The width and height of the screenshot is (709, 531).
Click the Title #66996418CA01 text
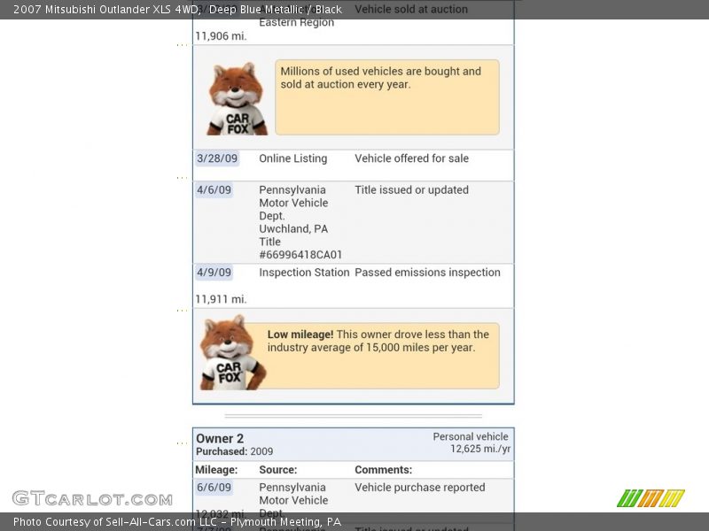coord(300,249)
